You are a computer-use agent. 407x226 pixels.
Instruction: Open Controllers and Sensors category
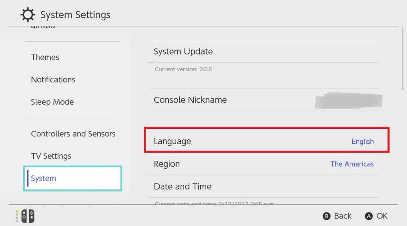73,134
